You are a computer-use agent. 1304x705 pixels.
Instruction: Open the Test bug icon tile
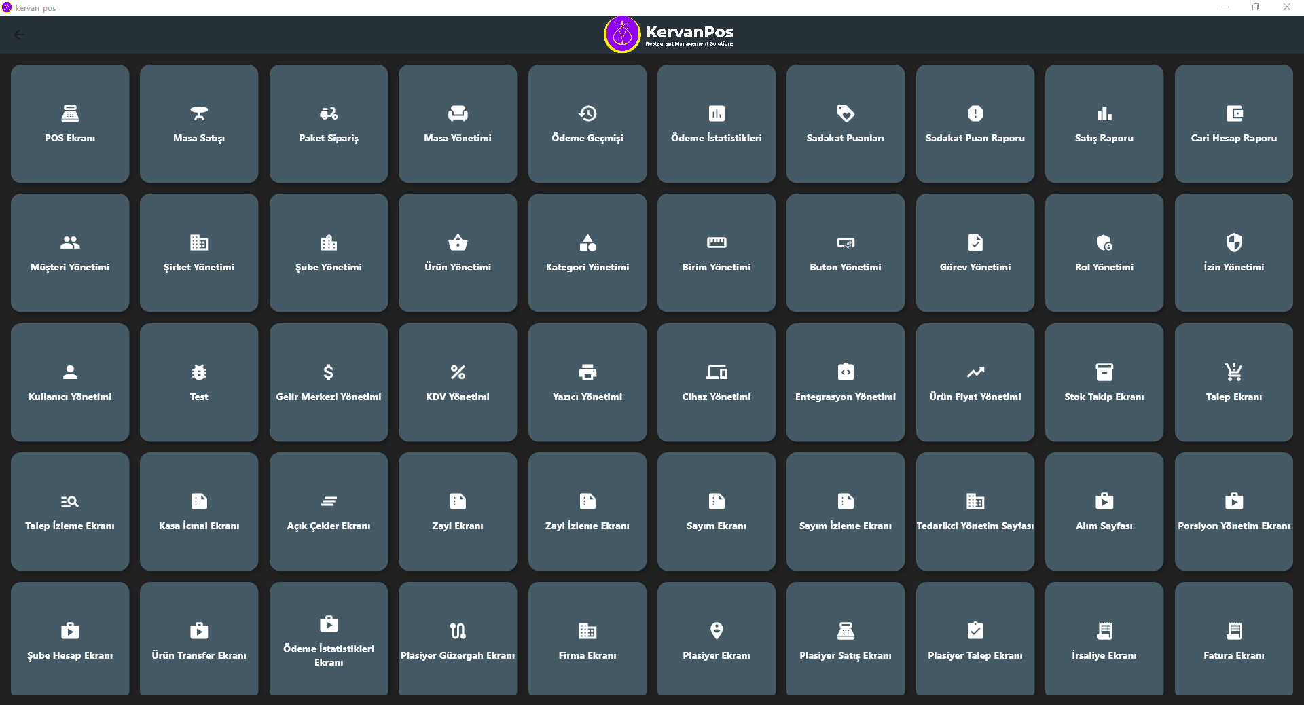[x=199, y=382]
